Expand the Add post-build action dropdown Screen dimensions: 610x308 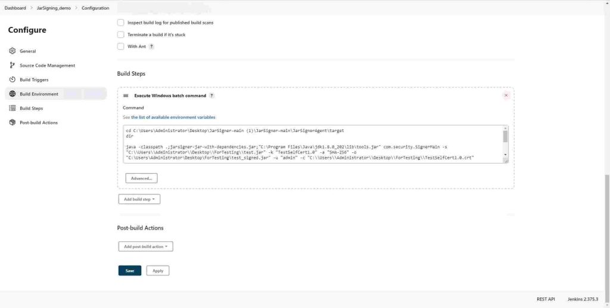tap(145, 246)
